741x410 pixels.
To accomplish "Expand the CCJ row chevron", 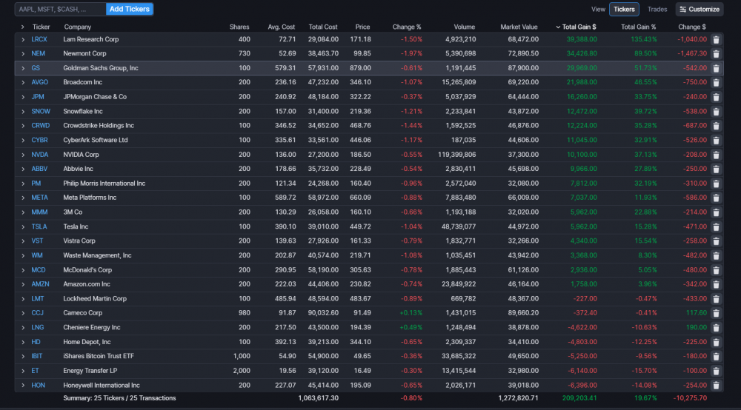I will click(23, 313).
